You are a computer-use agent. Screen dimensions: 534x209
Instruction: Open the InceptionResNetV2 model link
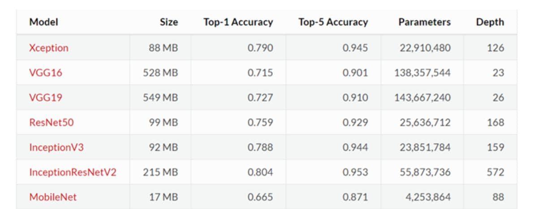(73, 172)
